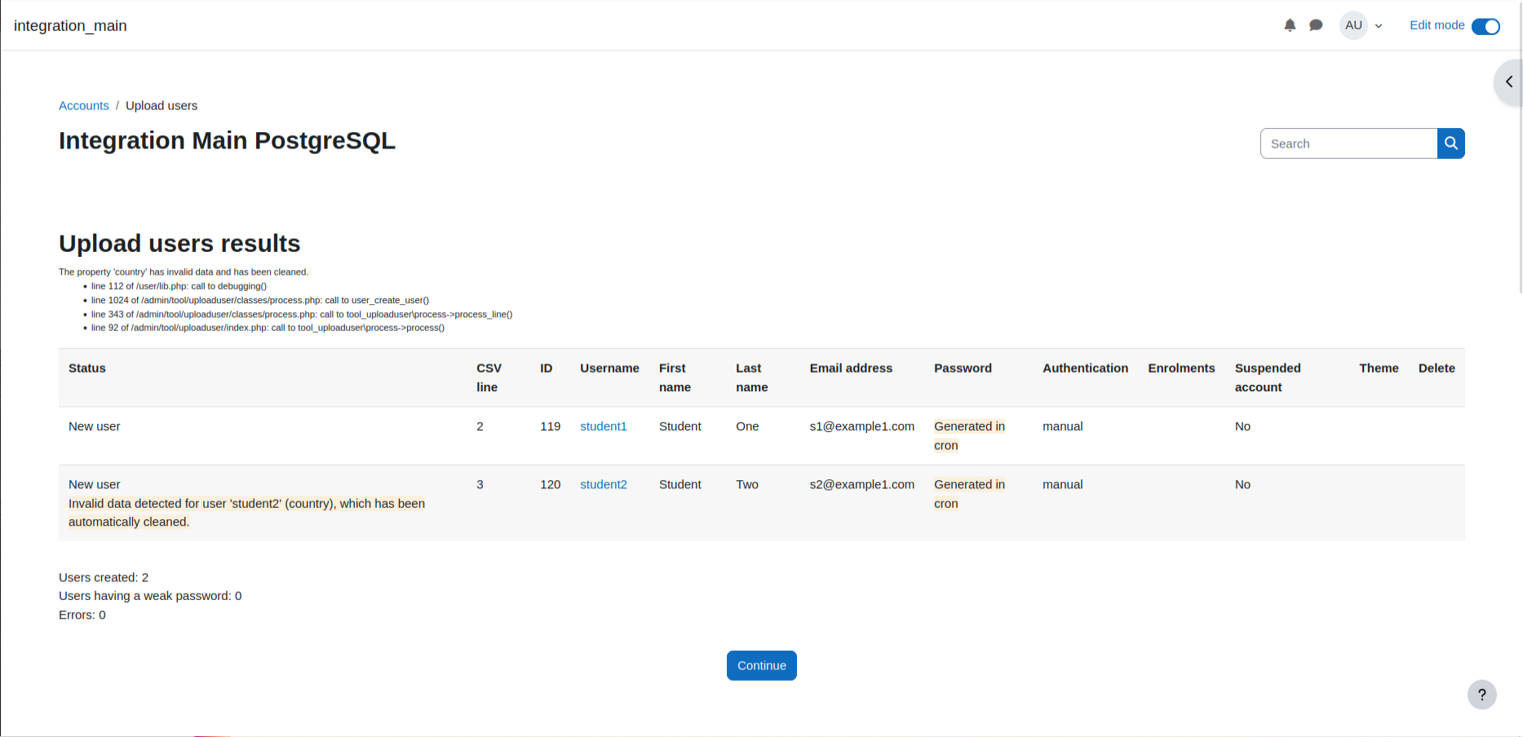Focus the Search input field

pos(1348,143)
